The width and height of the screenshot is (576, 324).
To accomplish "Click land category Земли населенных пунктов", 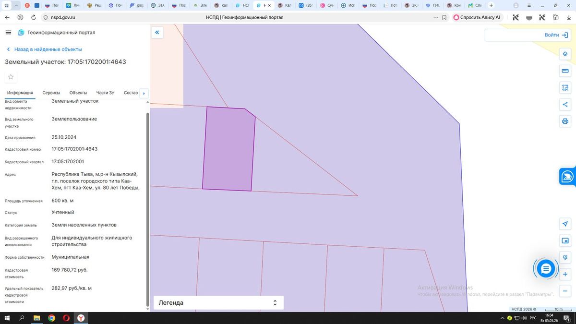I will tap(84, 225).
